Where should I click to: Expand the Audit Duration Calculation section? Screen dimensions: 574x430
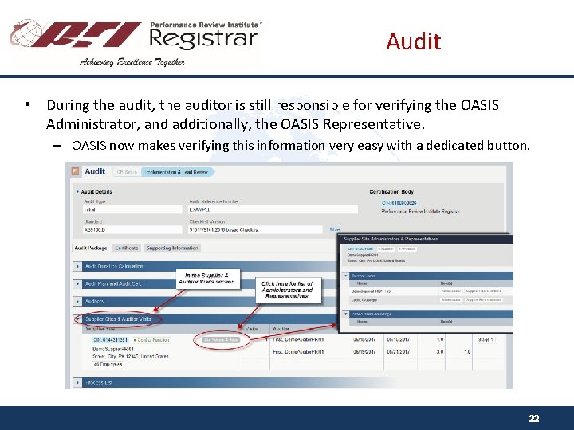(x=77, y=266)
